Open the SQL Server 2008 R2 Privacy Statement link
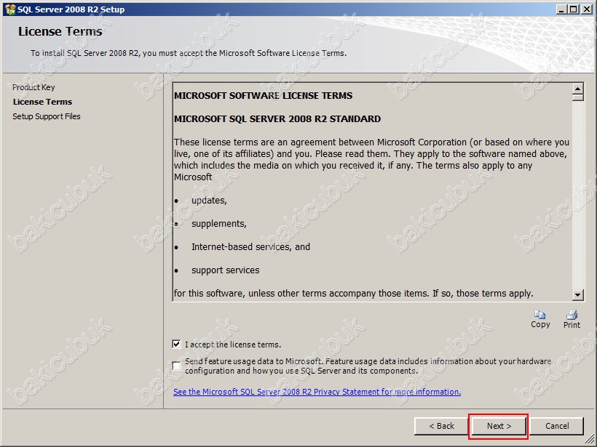 click(317, 392)
